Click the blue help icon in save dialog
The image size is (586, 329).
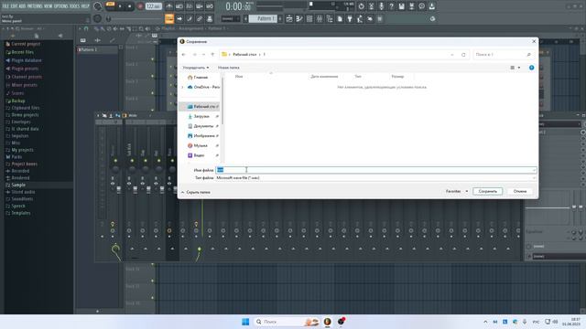point(531,68)
